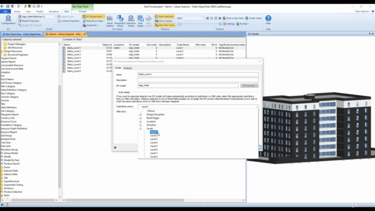Click the Save as O2C icon
Viewport: 375px width, 211px height.
148,21
